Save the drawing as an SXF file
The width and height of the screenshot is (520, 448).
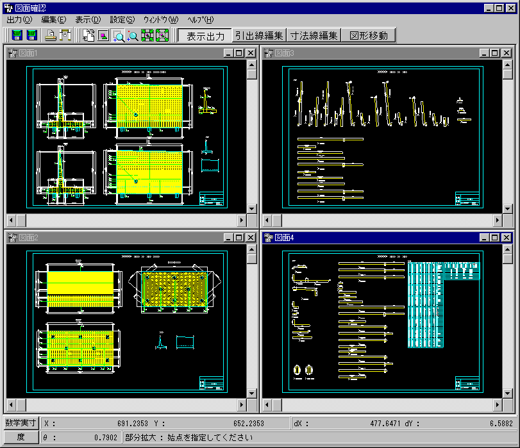click(x=17, y=35)
